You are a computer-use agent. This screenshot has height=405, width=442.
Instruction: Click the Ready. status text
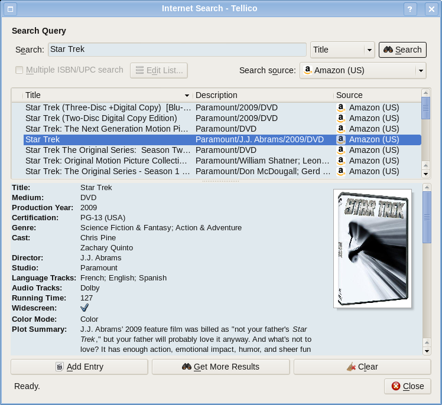tap(27, 386)
